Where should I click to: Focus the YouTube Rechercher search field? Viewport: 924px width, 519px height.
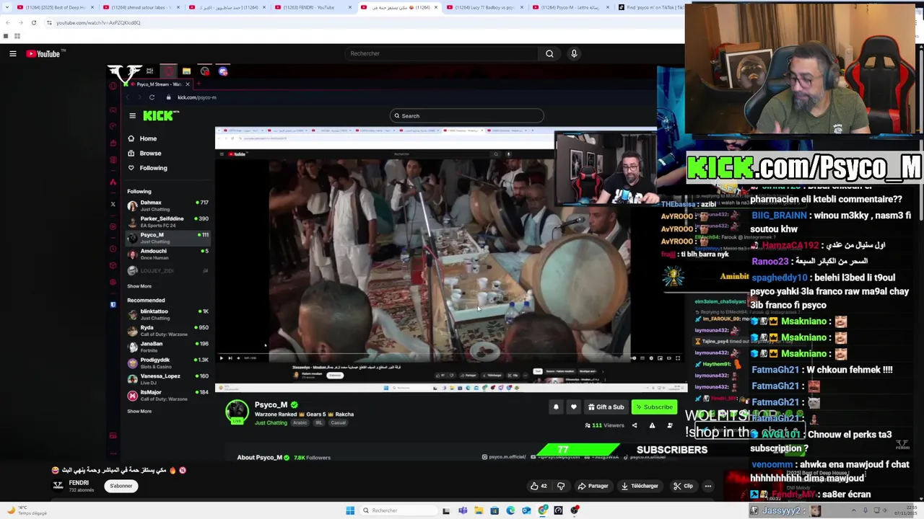click(441, 53)
